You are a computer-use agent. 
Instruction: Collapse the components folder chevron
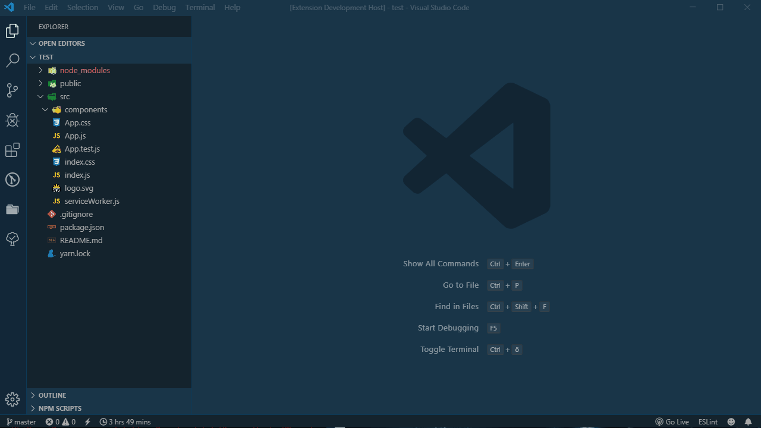[45, 109]
